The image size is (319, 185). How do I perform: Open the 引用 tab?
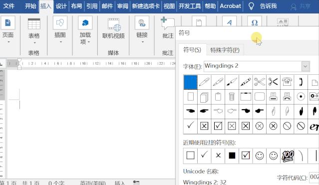pos(92,6)
